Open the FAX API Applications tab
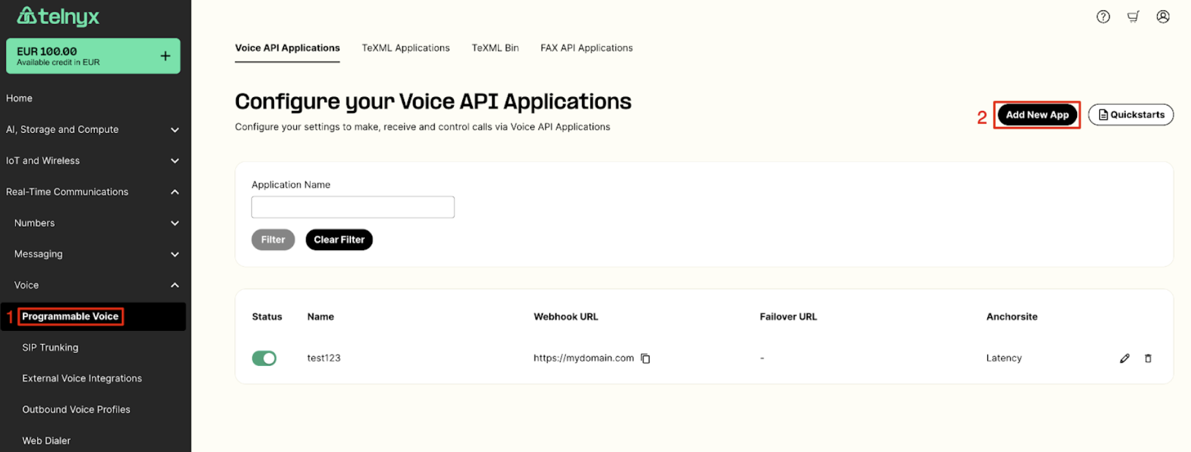 [x=585, y=48]
